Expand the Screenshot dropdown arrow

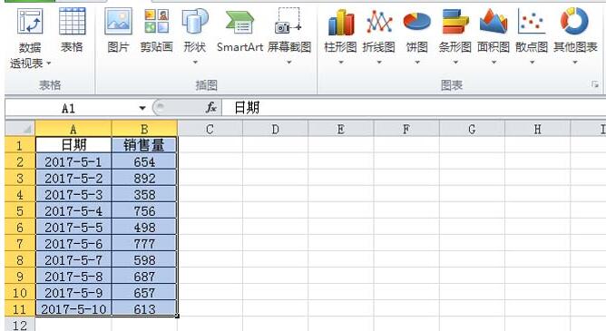tap(288, 63)
